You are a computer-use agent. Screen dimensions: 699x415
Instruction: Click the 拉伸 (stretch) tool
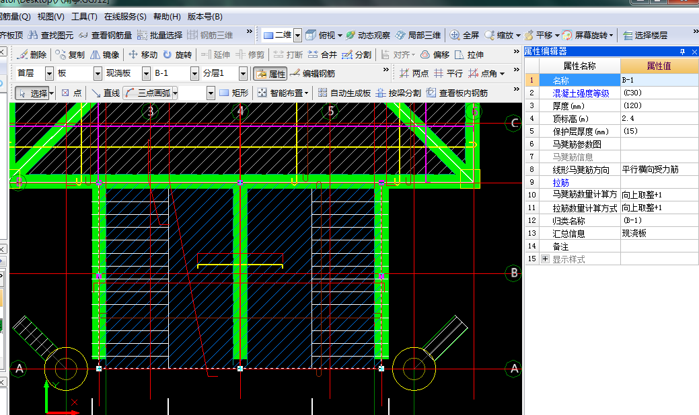(x=469, y=54)
